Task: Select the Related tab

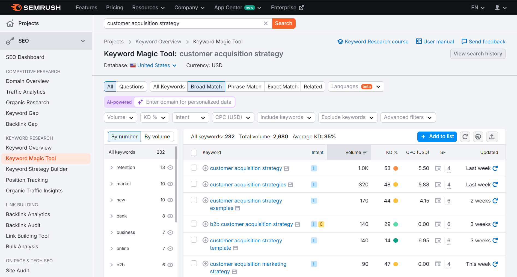Action: 313,87
